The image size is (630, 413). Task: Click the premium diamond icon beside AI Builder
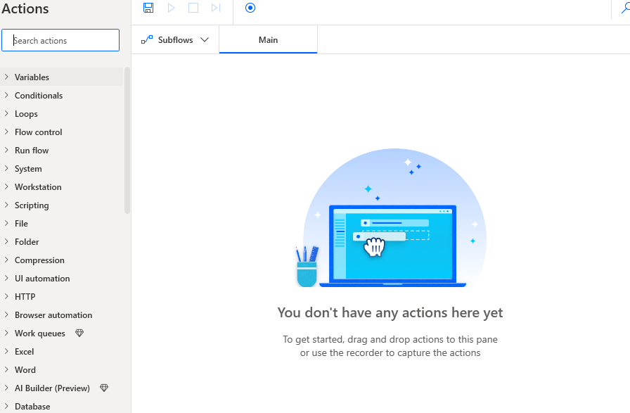coord(104,388)
